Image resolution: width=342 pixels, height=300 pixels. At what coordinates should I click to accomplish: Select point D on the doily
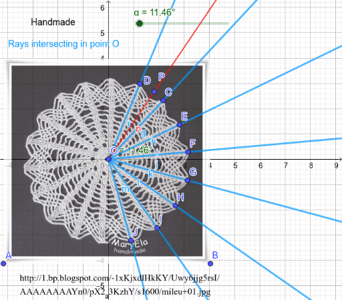(x=140, y=84)
